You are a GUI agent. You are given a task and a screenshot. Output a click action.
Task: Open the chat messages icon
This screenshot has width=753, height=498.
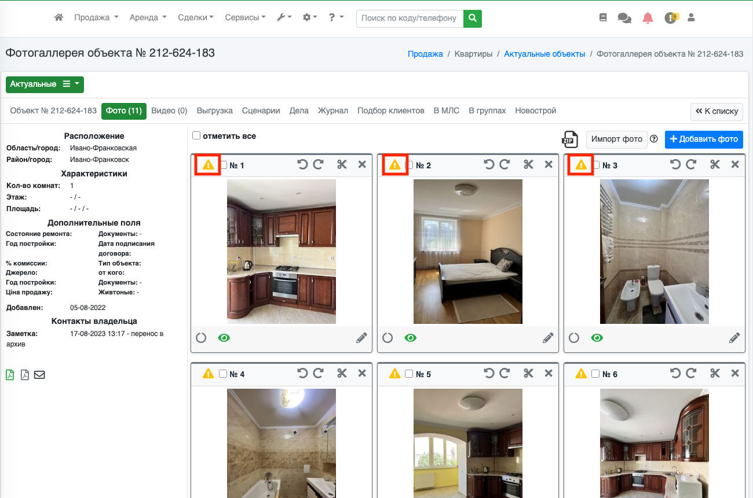point(624,18)
